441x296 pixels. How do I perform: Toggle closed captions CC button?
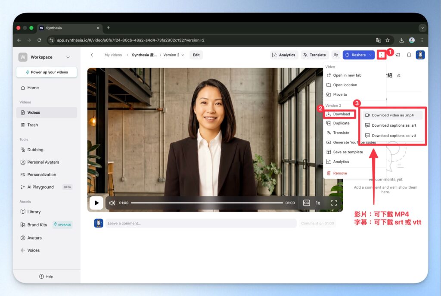(x=306, y=203)
